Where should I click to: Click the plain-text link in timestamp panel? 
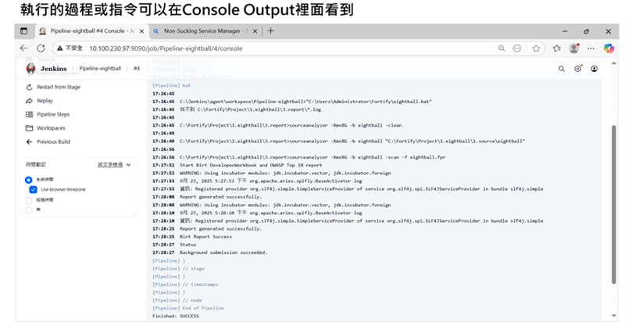coord(110,165)
